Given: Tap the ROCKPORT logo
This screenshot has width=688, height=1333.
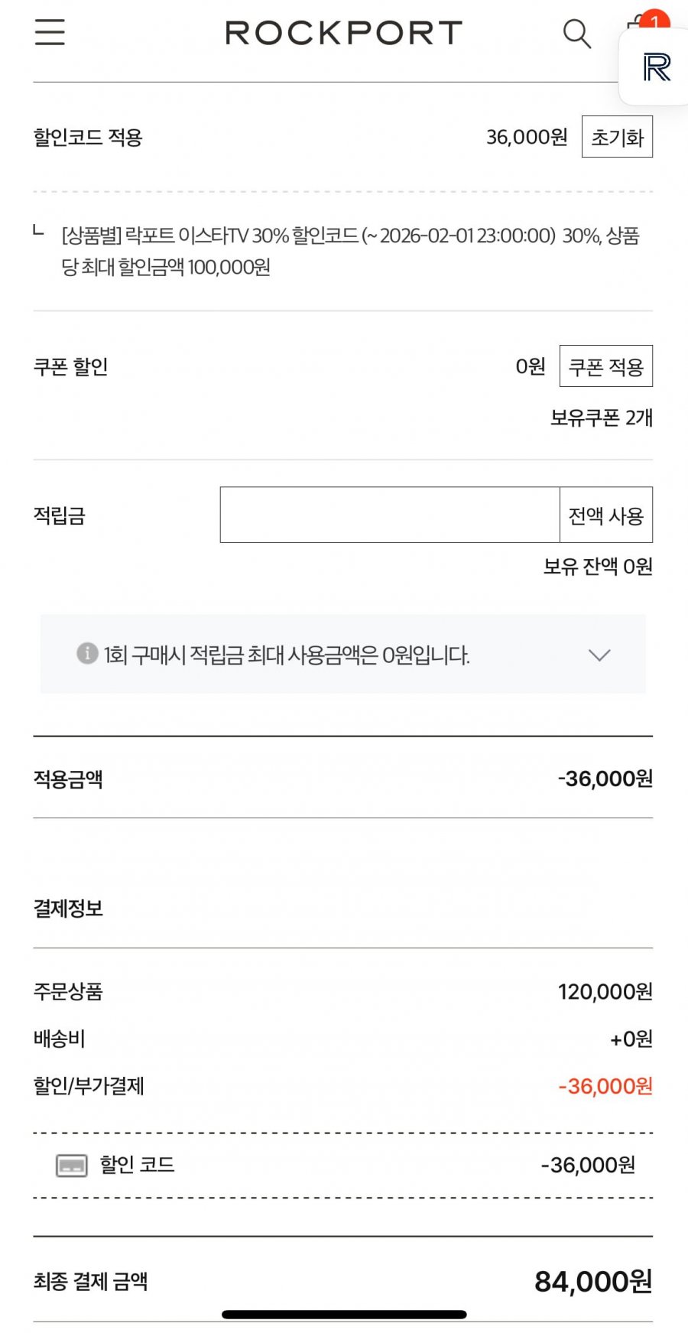Looking at the screenshot, I should point(344,33).
